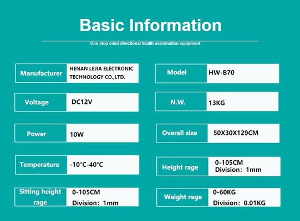
Task: Click the "-10°C-40°C" temperature value
Action: click(x=87, y=164)
